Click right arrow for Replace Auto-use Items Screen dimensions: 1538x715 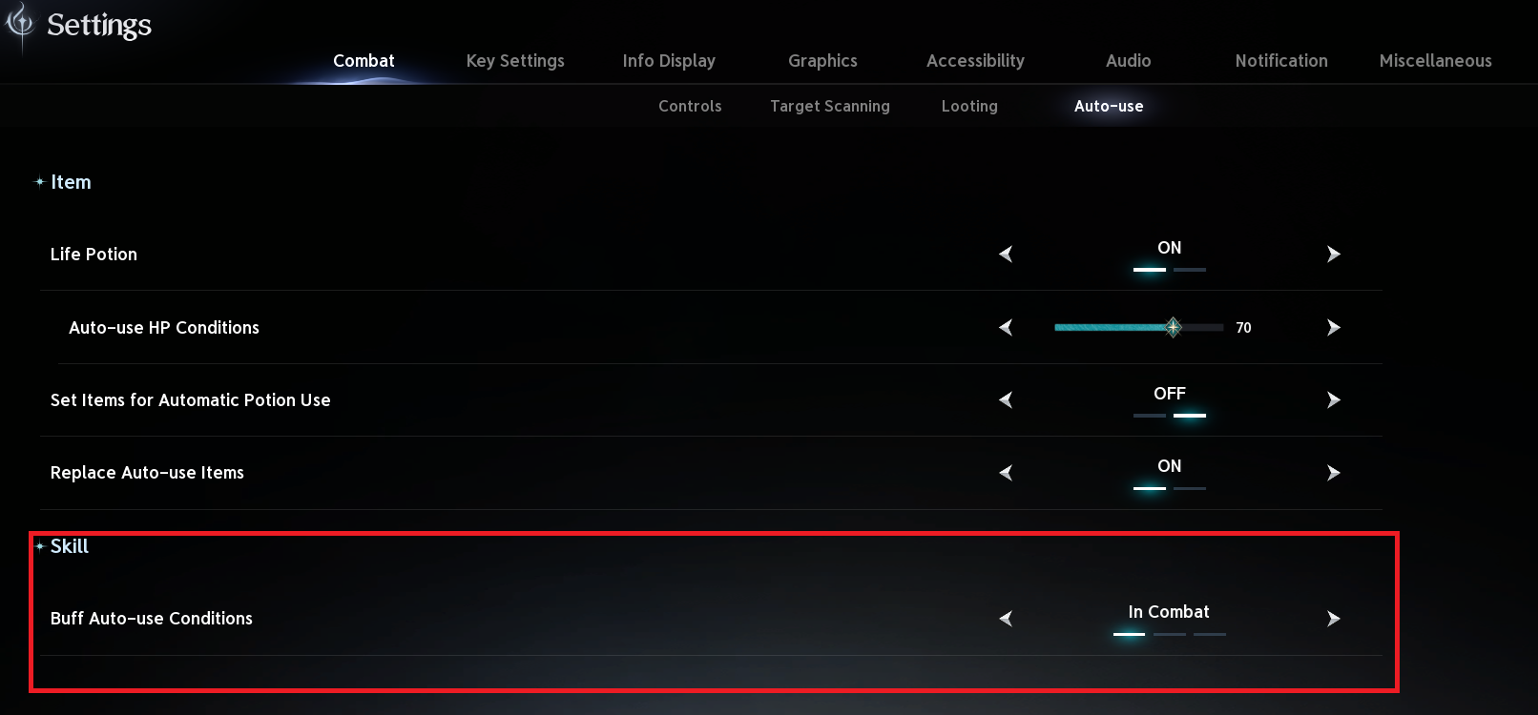[x=1334, y=473]
